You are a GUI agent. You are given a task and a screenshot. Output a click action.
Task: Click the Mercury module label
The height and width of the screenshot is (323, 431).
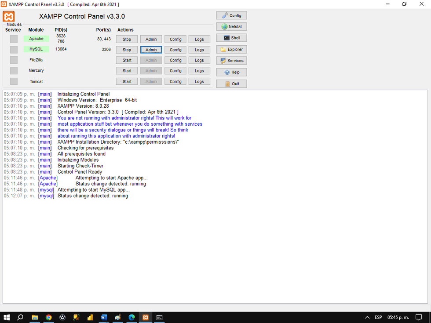pos(36,70)
